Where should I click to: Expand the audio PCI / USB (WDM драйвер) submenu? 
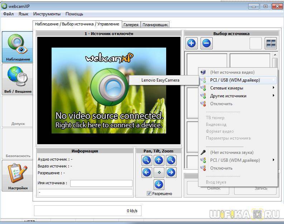pos(238,160)
